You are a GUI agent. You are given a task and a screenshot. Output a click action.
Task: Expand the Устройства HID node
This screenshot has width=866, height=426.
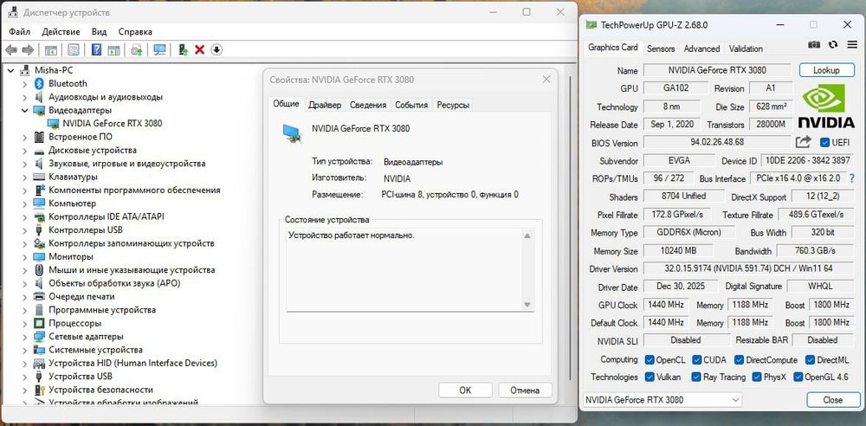(24, 363)
